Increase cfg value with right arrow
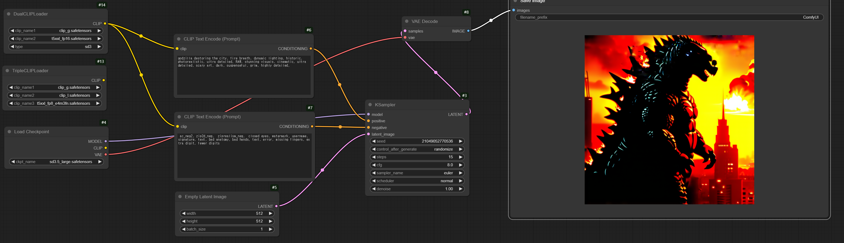Image resolution: width=844 pixels, height=243 pixels. click(460, 165)
